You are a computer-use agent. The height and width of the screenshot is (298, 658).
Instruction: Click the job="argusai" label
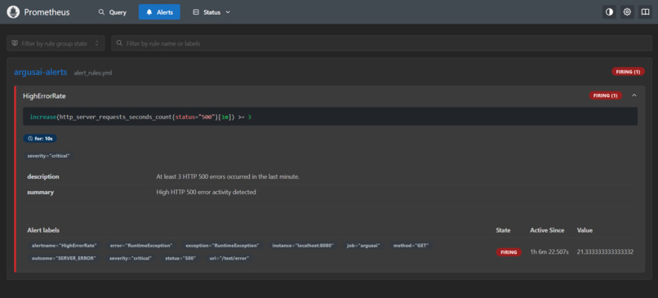tap(363, 246)
